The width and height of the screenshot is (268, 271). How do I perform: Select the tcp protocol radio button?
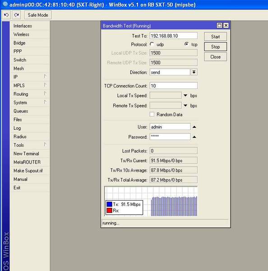coord(186,44)
